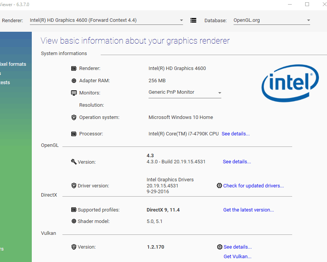The image size is (327, 262).
Task: Click the list icon next to Renderer dropdown
Action: (193, 20)
